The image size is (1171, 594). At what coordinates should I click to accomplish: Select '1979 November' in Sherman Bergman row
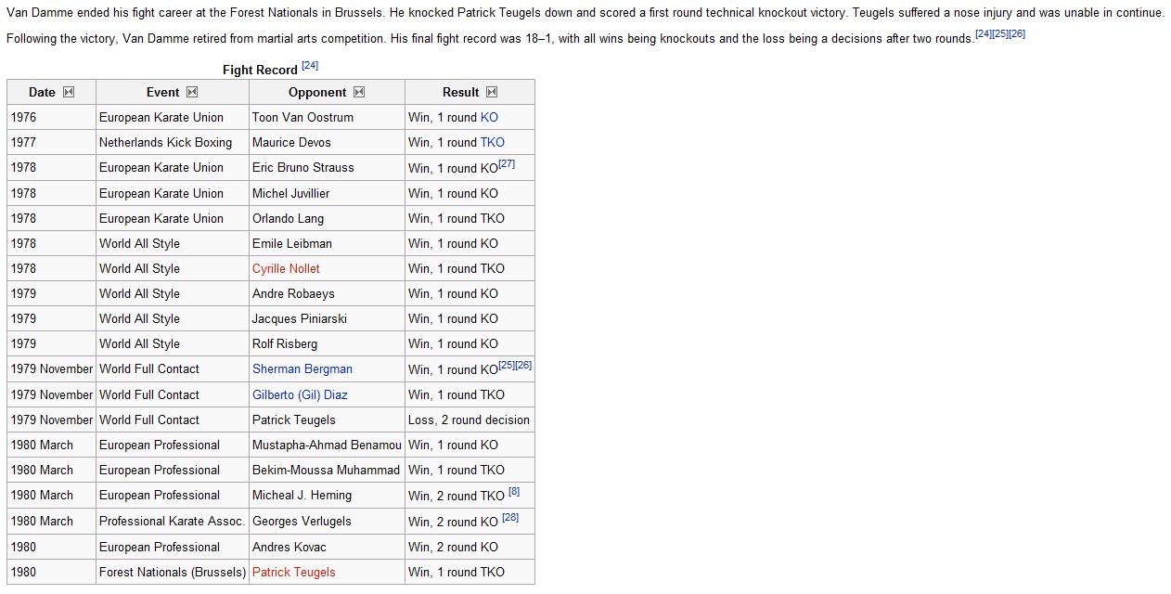pos(52,368)
